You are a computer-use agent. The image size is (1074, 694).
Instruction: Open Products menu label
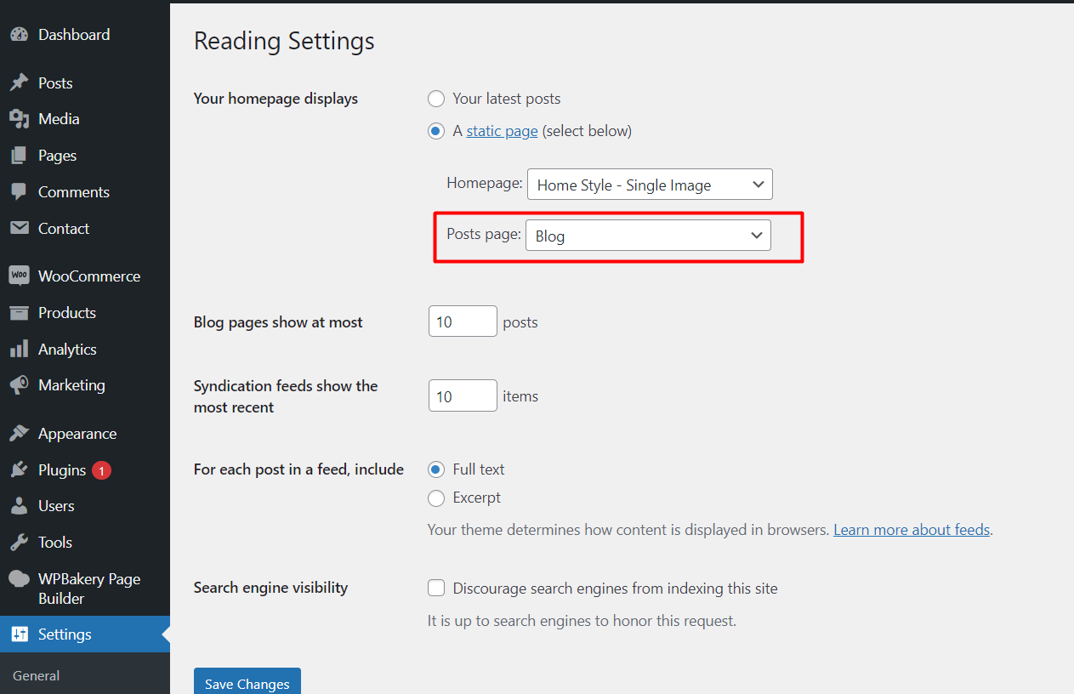click(x=67, y=313)
